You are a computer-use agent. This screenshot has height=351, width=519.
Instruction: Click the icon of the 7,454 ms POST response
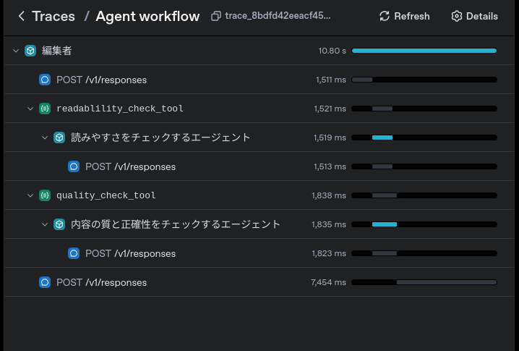coord(45,282)
